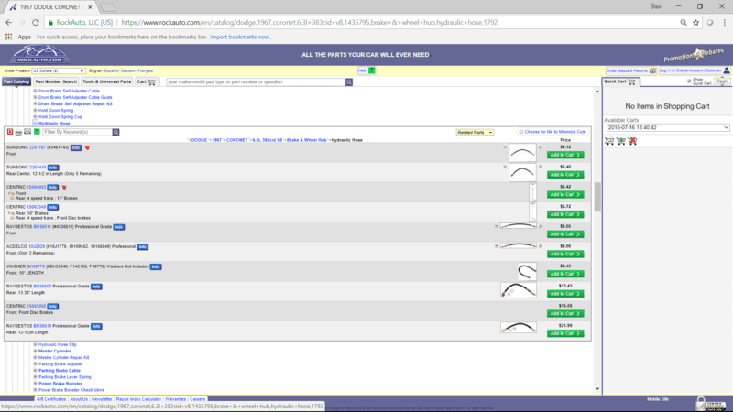Click the RockAuto logo
The width and height of the screenshot is (733, 412).
point(40,55)
